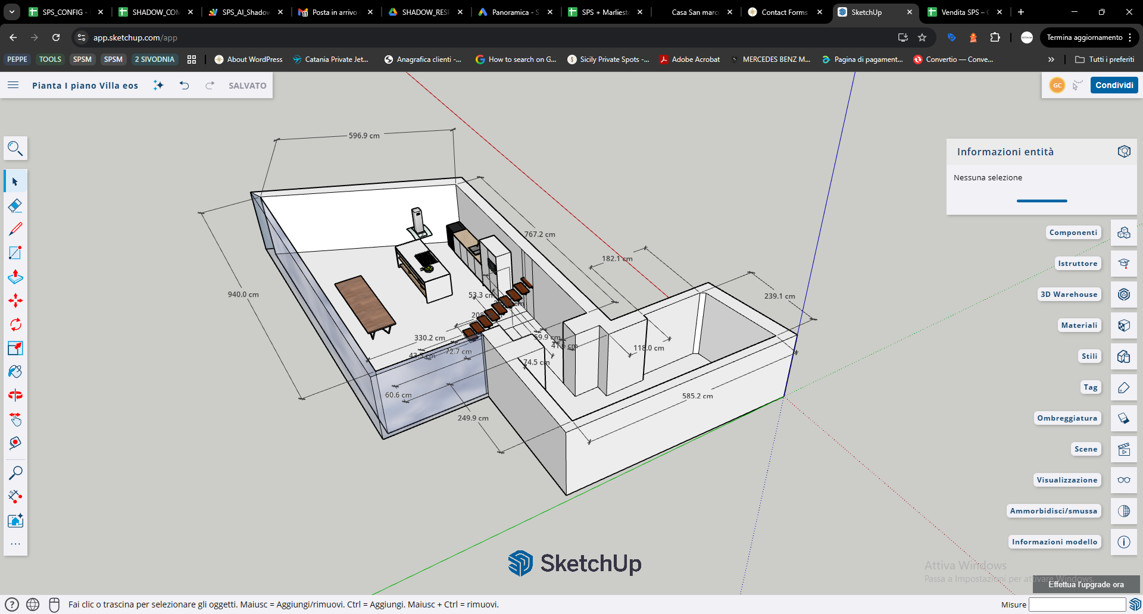
Task: Activate the Orbit tool
Action: point(15,396)
